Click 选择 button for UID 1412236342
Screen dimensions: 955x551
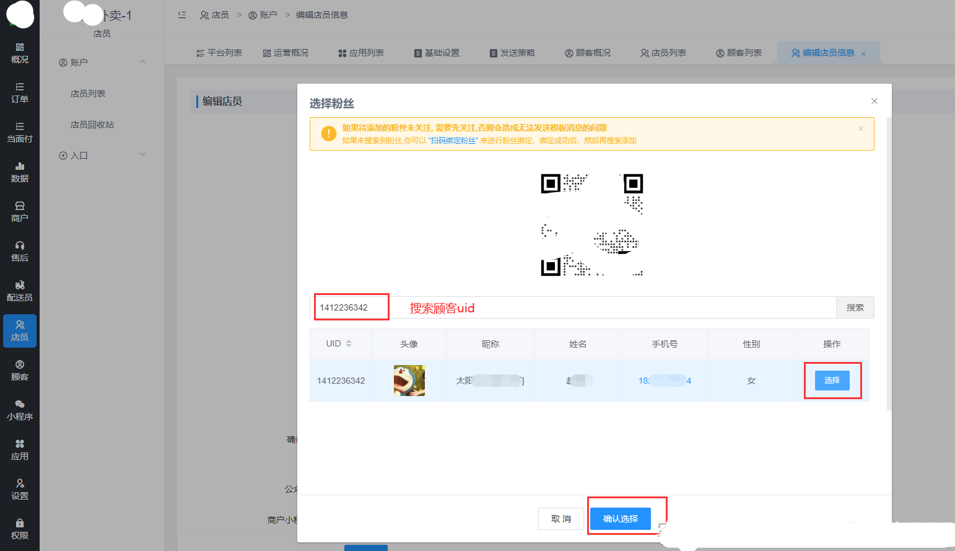[x=832, y=381]
